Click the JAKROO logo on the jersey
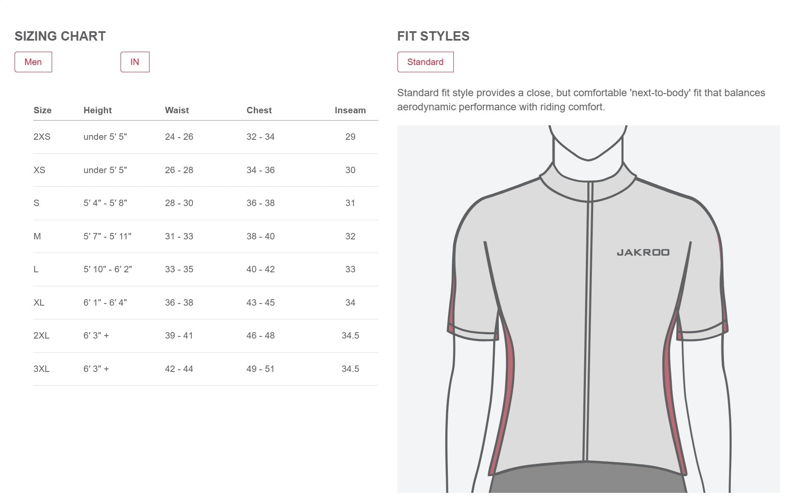 (643, 253)
